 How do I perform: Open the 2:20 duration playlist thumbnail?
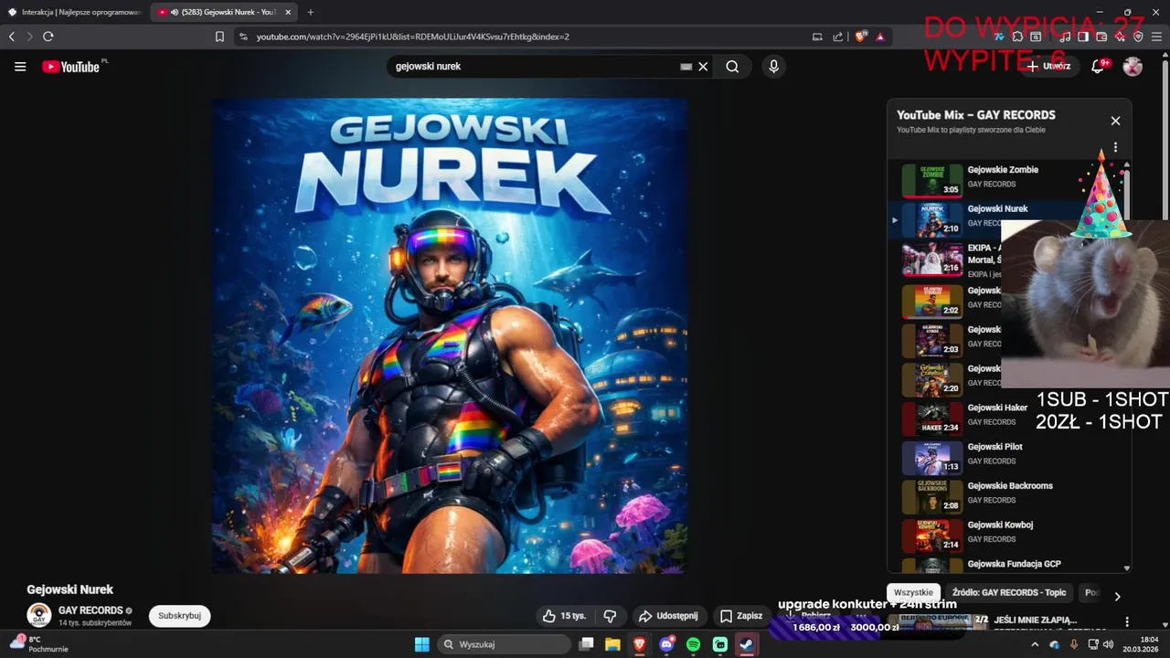click(932, 379)
